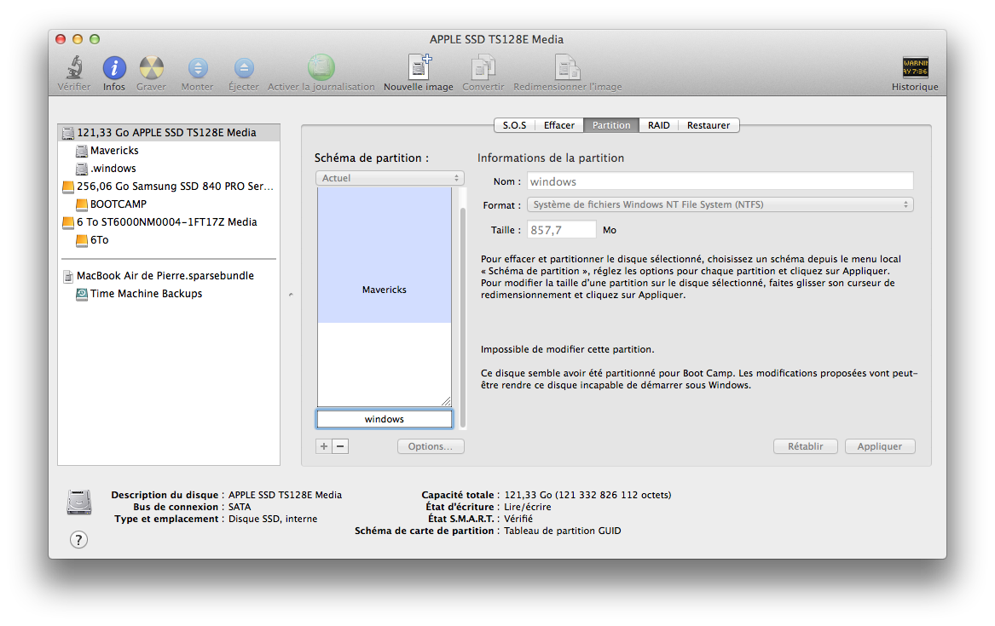995x626 pixels.
Task: Click the SATA connection bus value
Action: (240, 507)
